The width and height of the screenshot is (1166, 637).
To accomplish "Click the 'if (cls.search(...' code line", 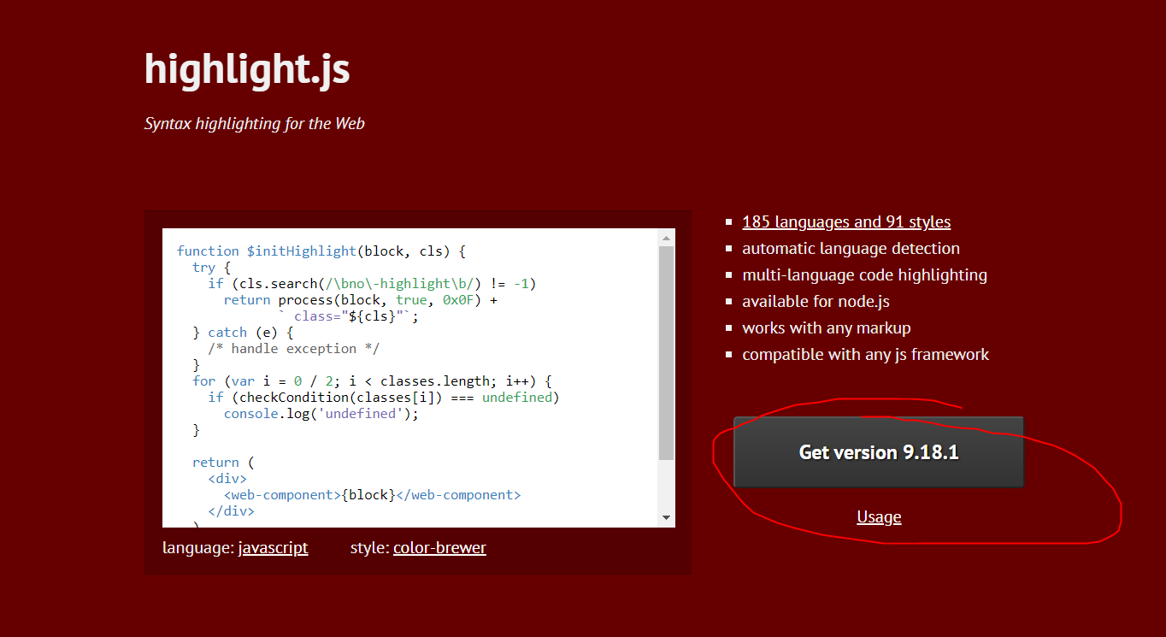I will (x=372, y=283).
